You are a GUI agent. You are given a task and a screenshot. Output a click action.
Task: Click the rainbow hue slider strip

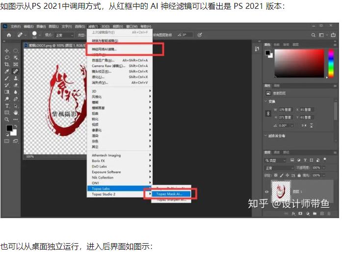331,63
